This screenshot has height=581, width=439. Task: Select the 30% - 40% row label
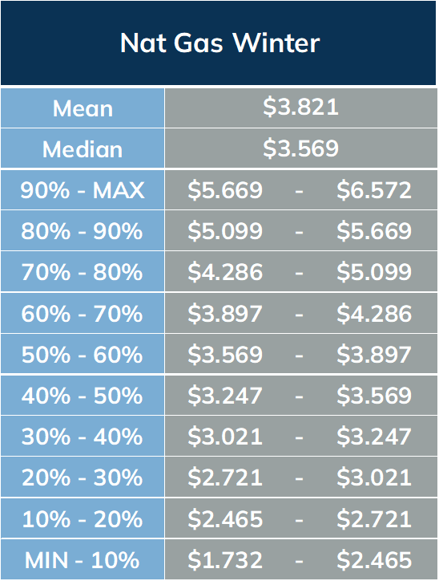click(x=82, y=437)
